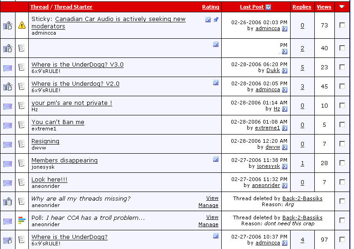Click locked thread icon for Underdoqq V2.0
Screen dimensions: 354x249
[8, 87]
